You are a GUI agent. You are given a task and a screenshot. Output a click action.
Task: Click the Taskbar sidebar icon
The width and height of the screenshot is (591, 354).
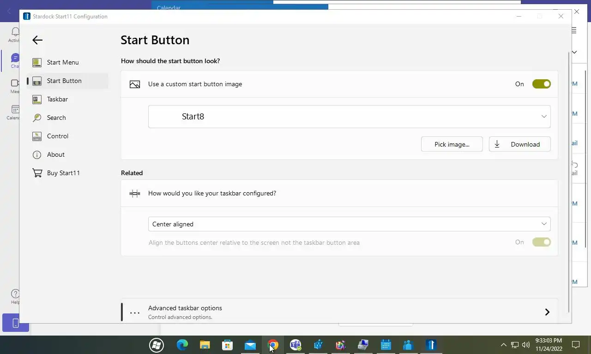[x=37, y=99]
